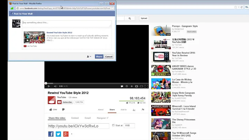
Task: Open Rewind YouTube Style 2012 link in dialog
Action: click(59, 33)
